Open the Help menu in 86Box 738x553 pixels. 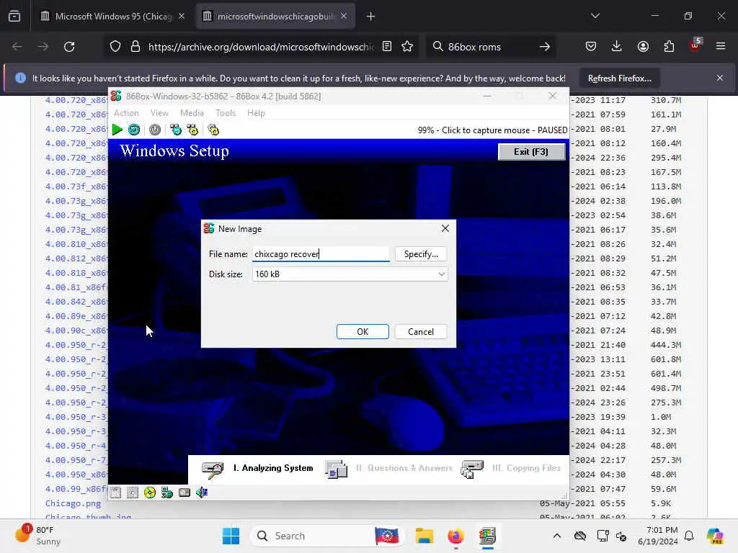click(256, 113)
